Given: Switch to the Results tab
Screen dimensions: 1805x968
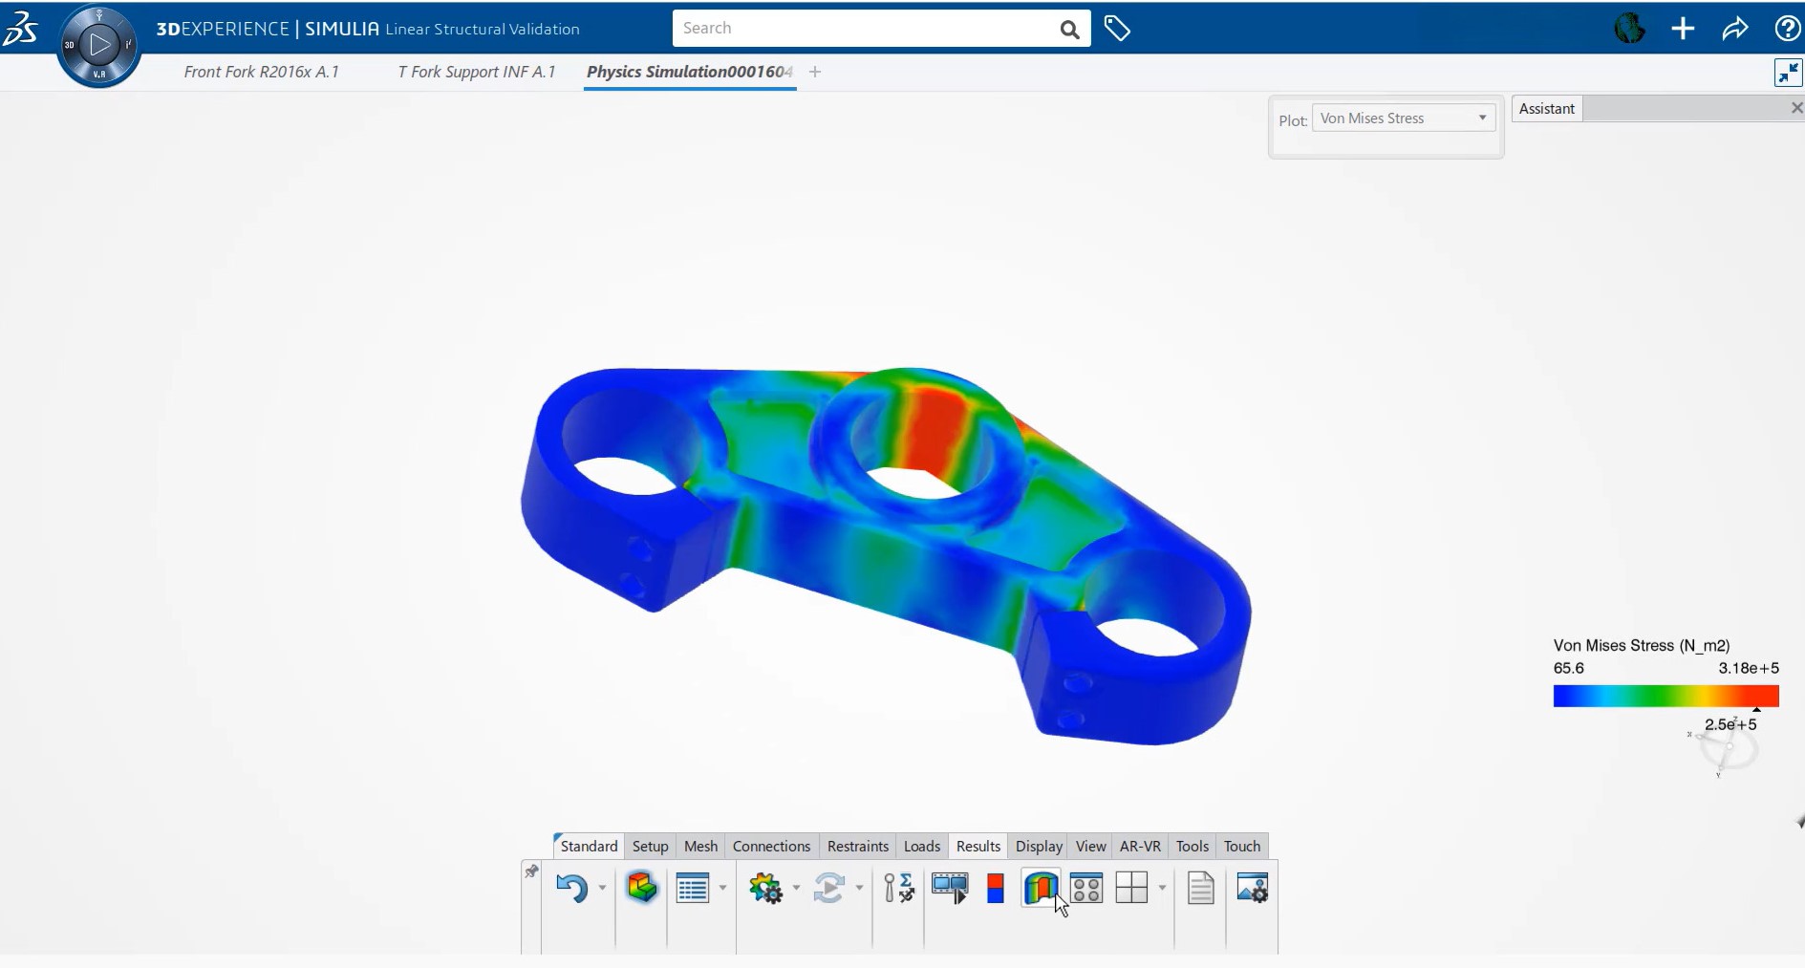Looking at the screenshot, I should click(x=978, y=846).
